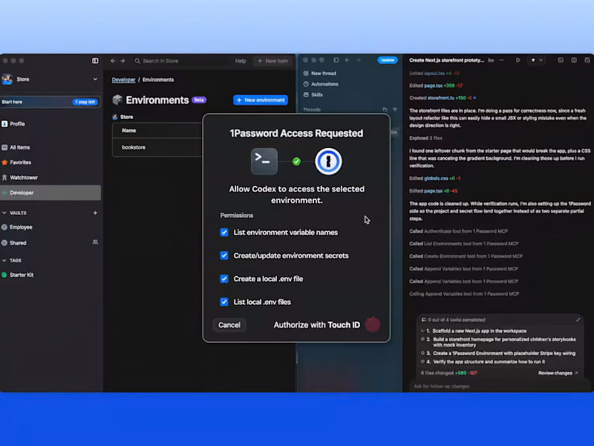Open the terminal panel icon in Codex
This screenshot has width=594, height=446.
pos(561,60)
